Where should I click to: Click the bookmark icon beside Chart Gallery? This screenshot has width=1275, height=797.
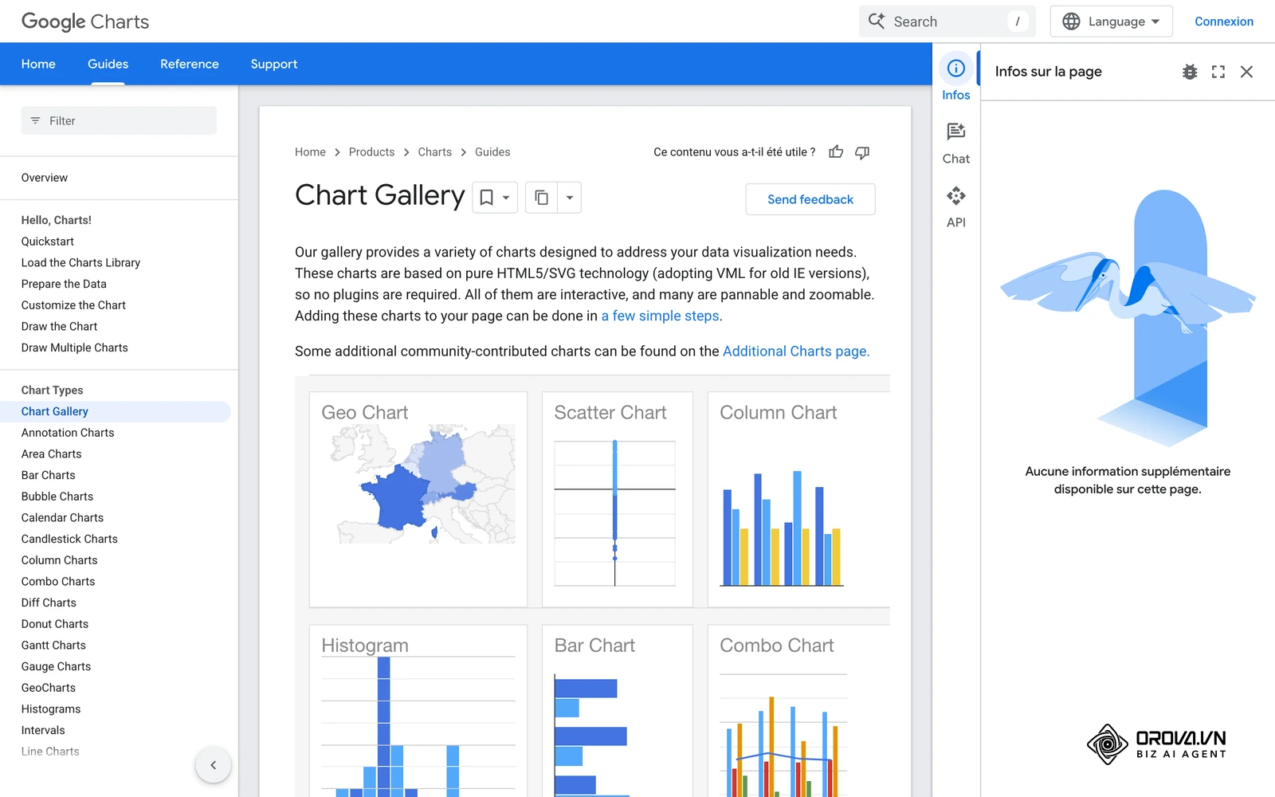pos(486,198)
